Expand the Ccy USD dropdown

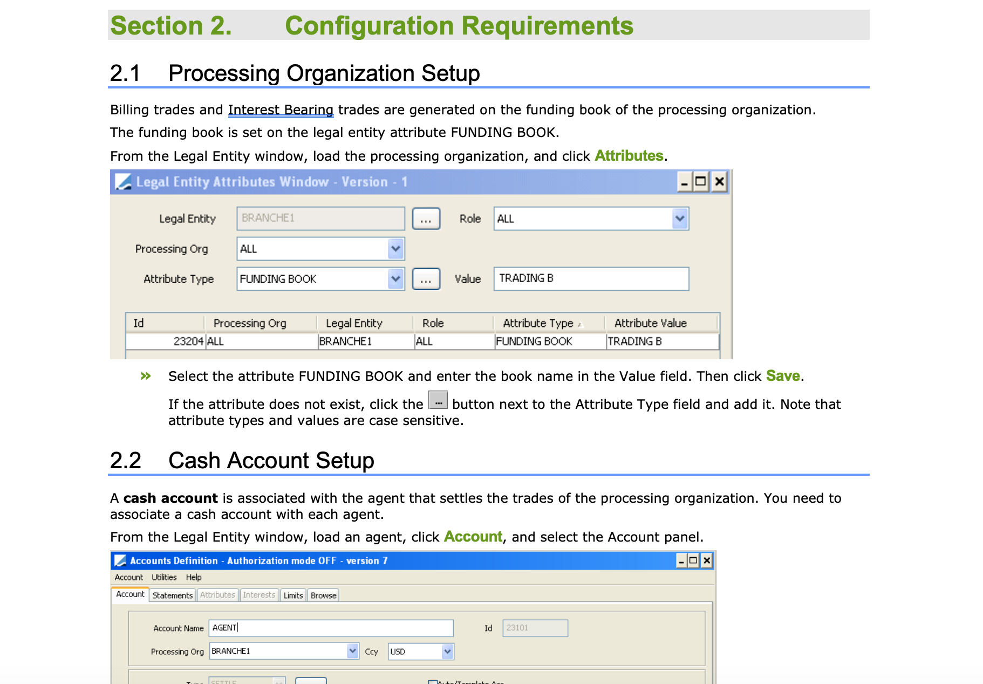[x=447, y=652]
